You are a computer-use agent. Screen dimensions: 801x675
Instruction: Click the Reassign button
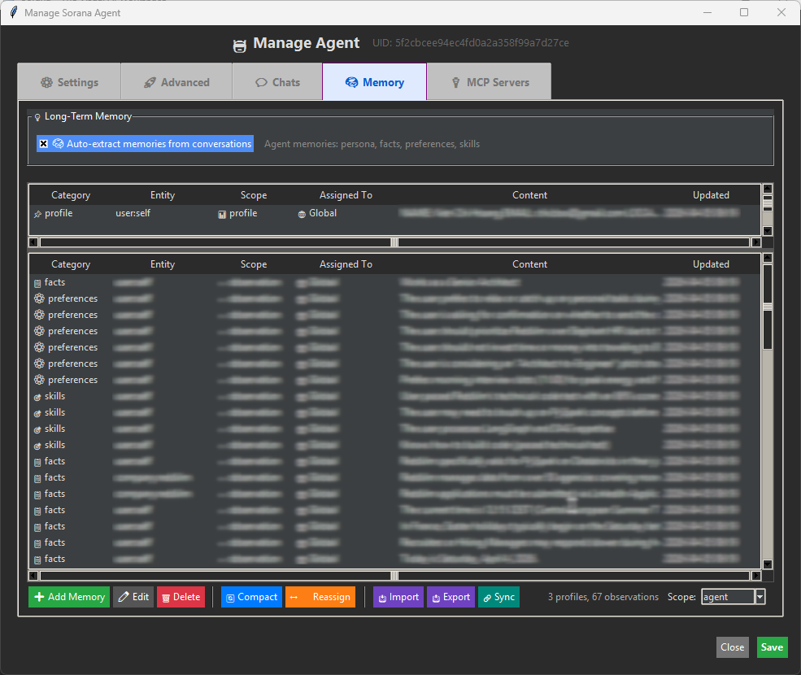[x=320, y=596]
